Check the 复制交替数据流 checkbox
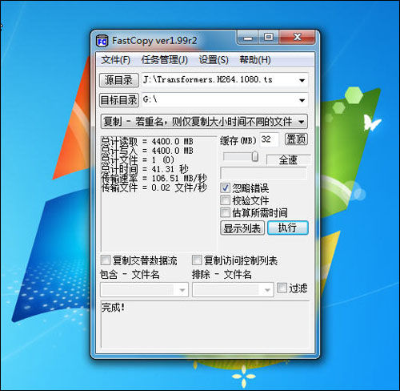Image resolution: width=400 pixels, height=391 pixels. point(106,260)
